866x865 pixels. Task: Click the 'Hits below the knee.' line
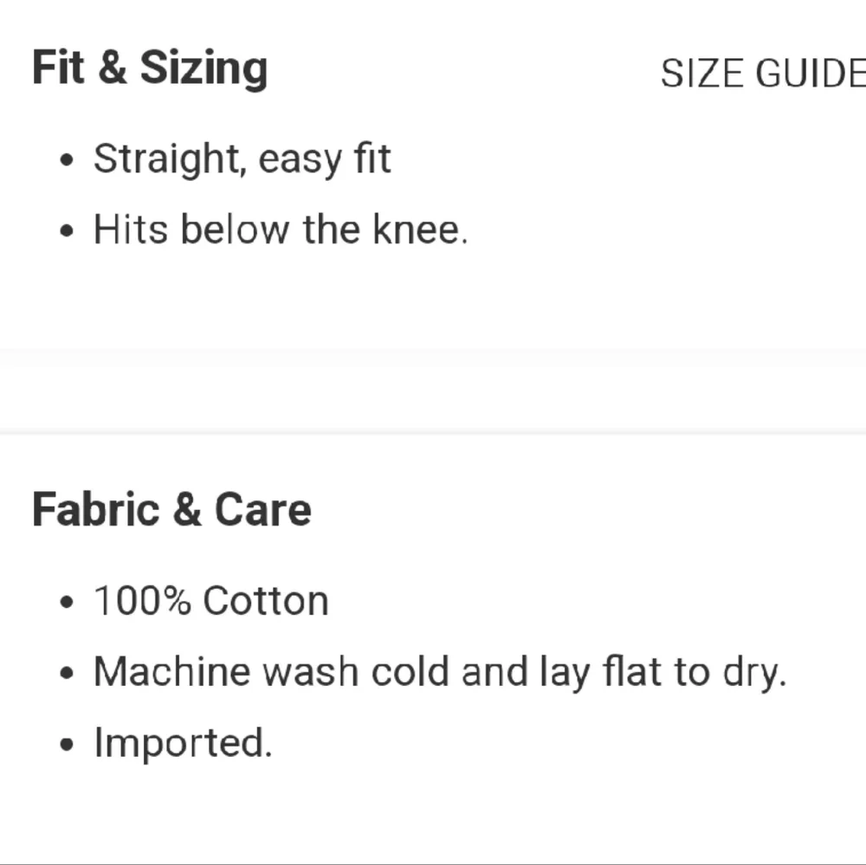tap(280, 229)
